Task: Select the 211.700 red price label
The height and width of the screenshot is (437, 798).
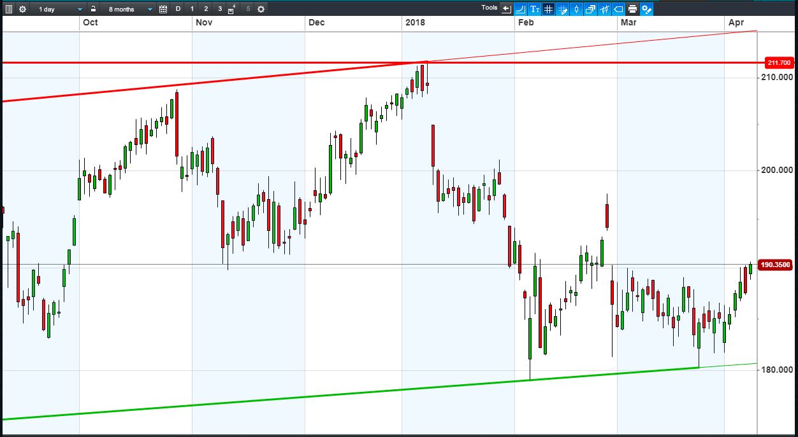Action: pos(779,62)
